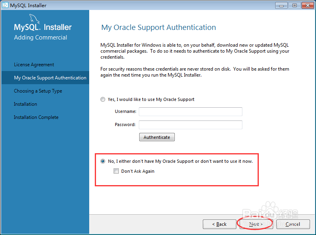Click the Password input field
The image size is (316, 235).
tap(190, 125)
